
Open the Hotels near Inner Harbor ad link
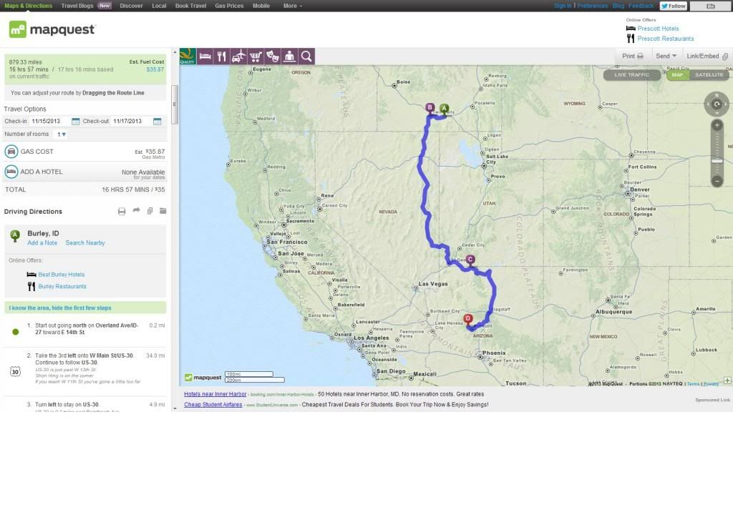click(x=215, y=394)
